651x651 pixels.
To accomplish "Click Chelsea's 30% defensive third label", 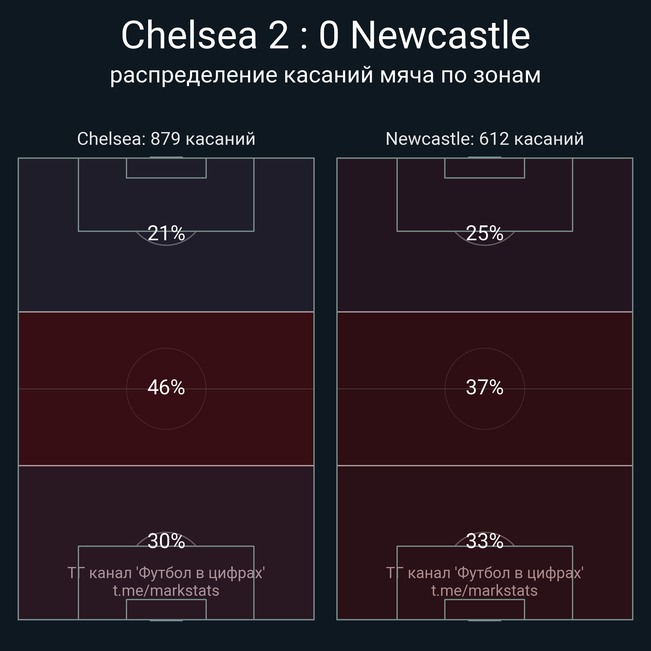I will pyautogui.click(x=166, y=541).
